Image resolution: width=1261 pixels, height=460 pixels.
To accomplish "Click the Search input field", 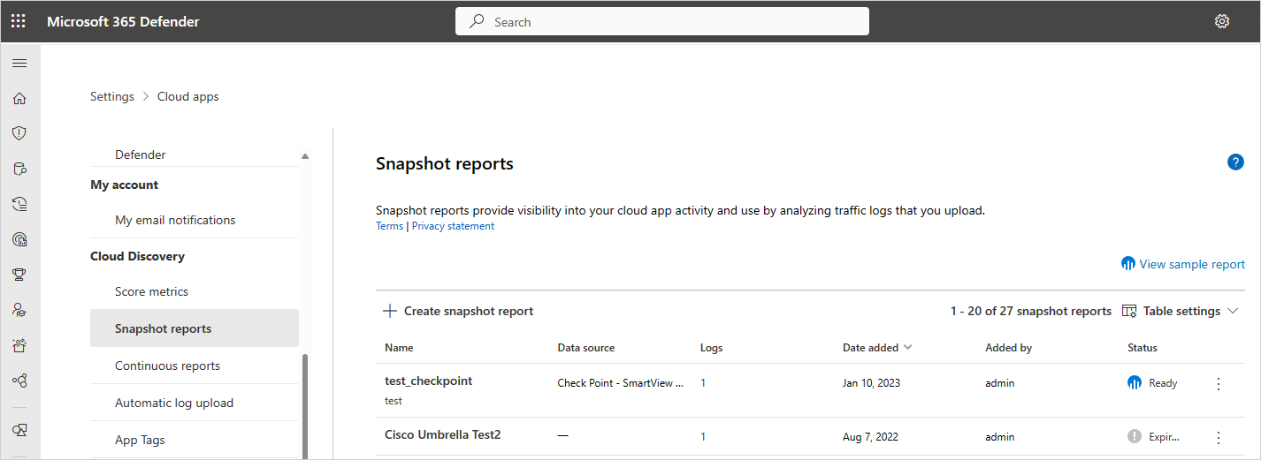I will (x=661, y=22).
